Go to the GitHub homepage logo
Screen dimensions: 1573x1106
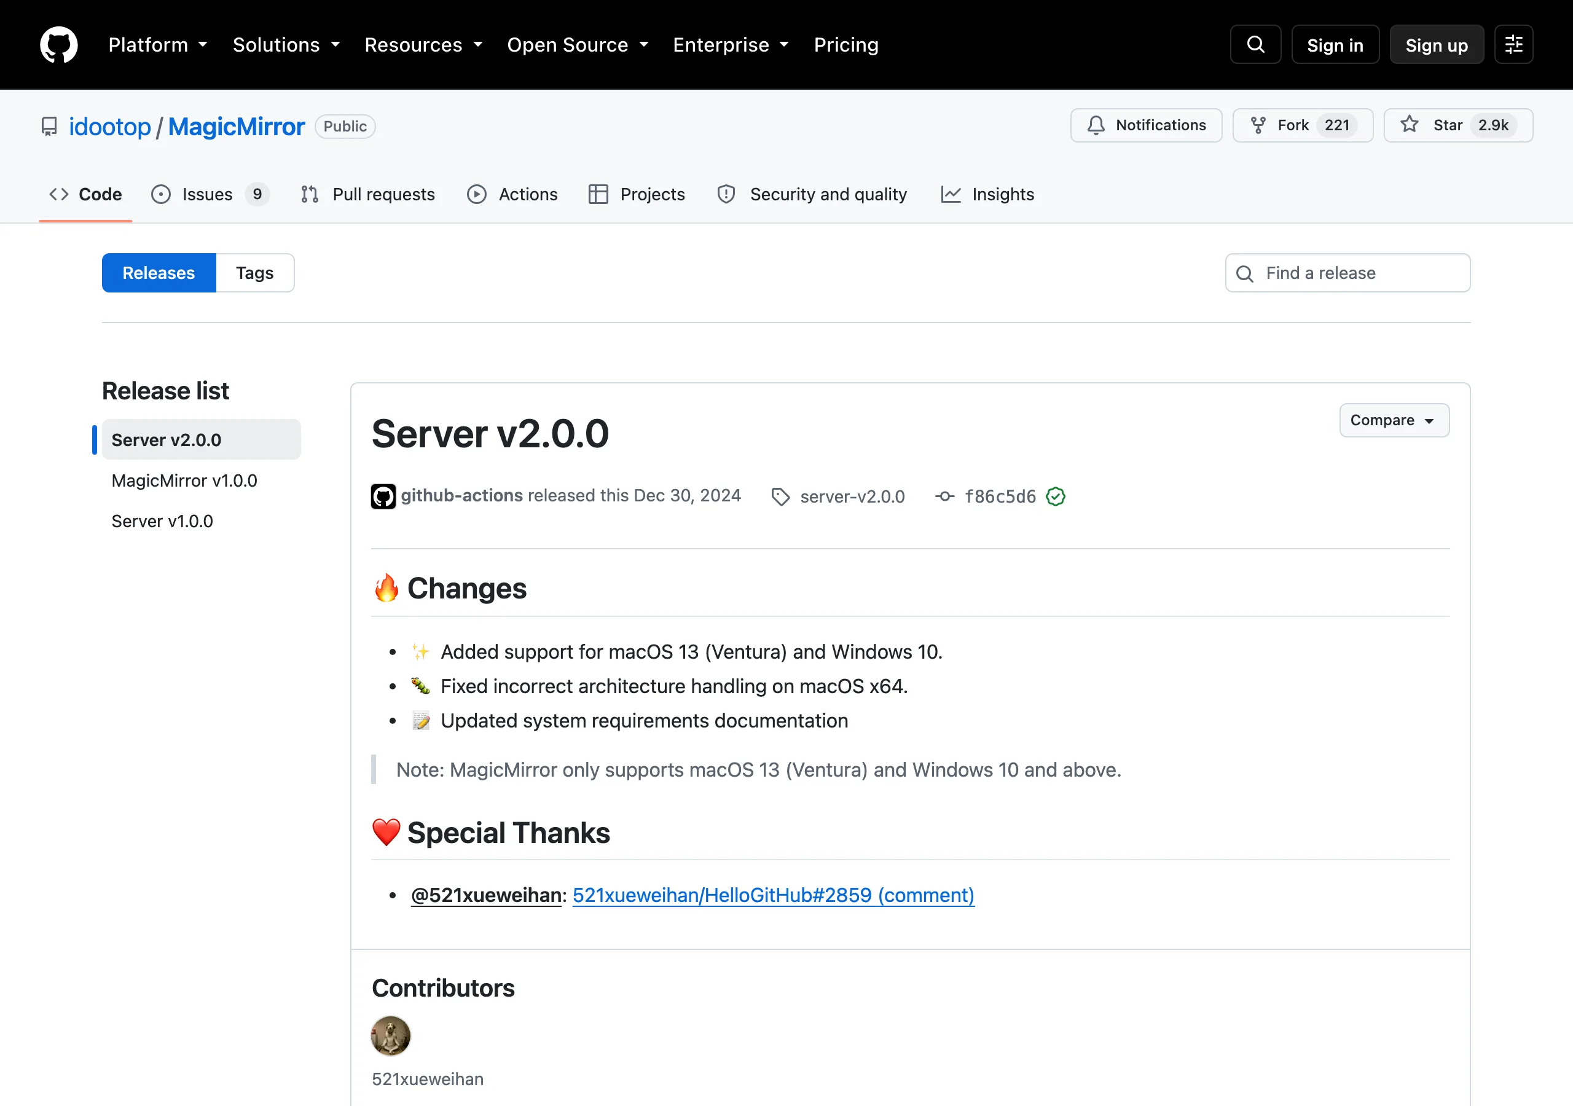(59, 44)
